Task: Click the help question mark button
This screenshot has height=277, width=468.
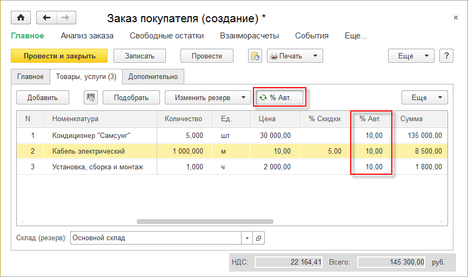Action: [x=446, y=56]
